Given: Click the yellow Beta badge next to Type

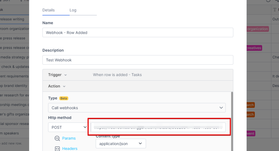Looking at the screenshot, I should coord(64,98).
